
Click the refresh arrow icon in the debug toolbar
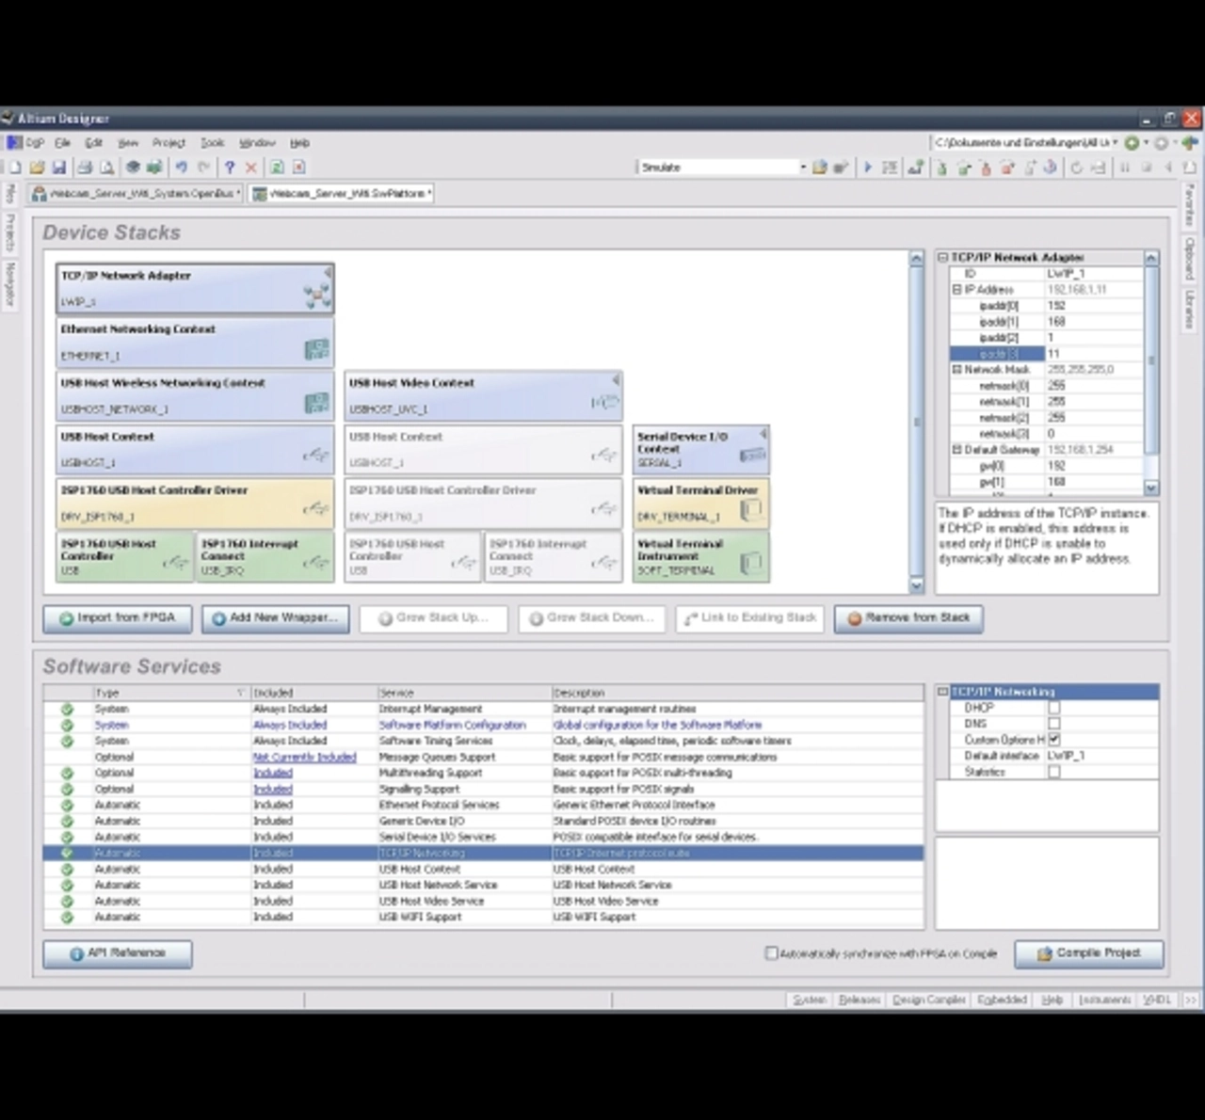(x=1076, y=168)
